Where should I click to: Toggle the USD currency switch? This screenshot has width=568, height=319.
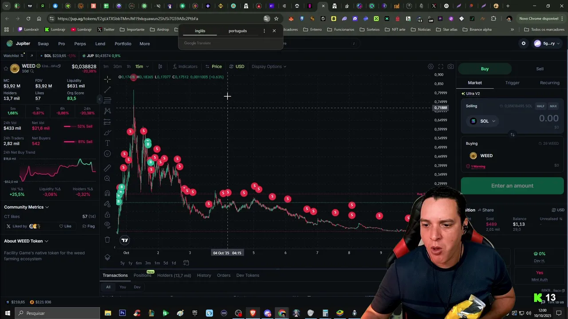pyautogui.click(x=237, y=66)
